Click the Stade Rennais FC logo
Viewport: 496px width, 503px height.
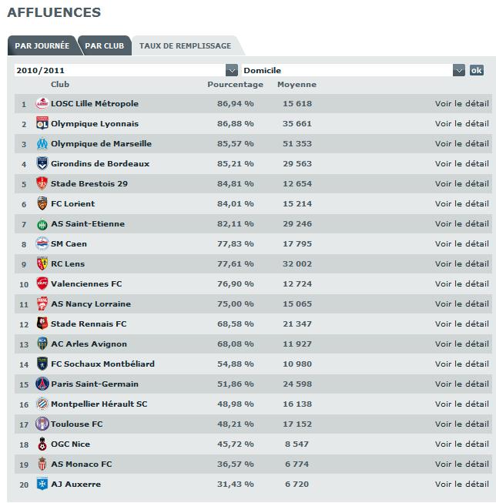tap(42, 324)
